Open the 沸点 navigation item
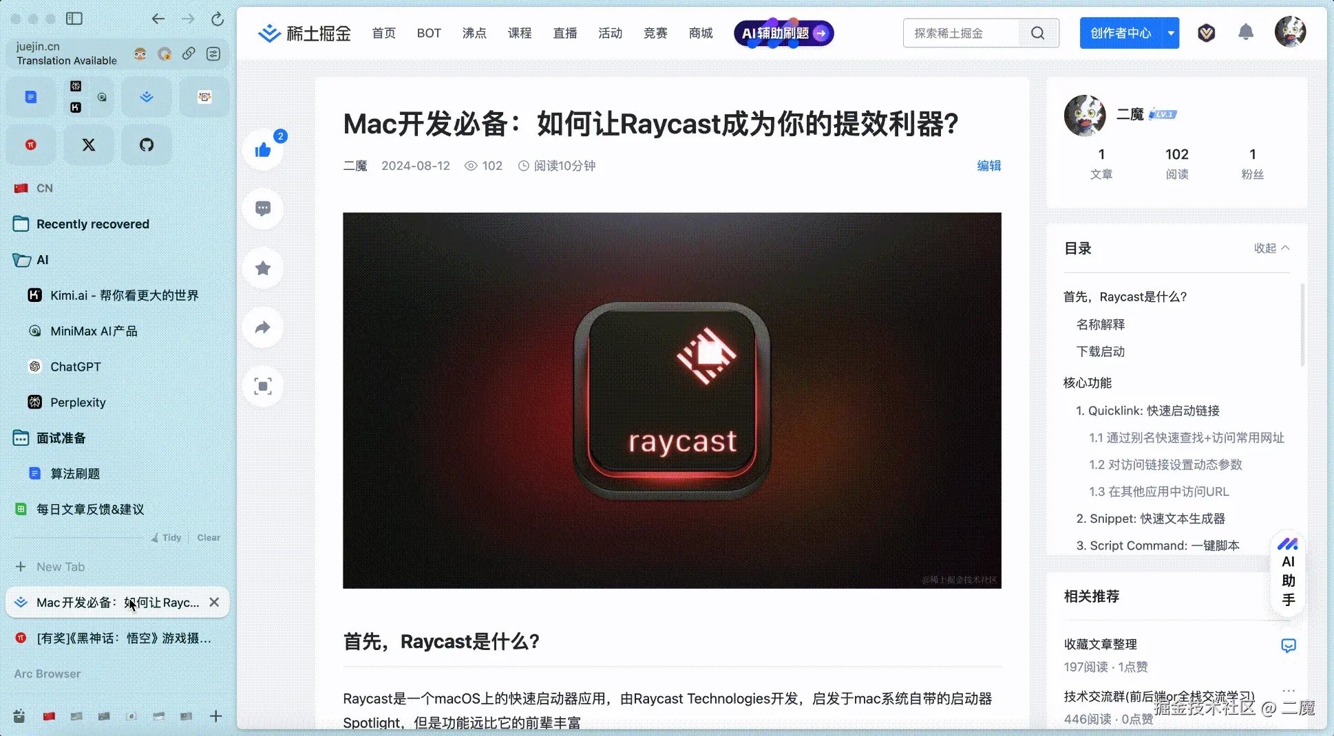Viewport: 1334px width, 736px height. tap(474, 33)
